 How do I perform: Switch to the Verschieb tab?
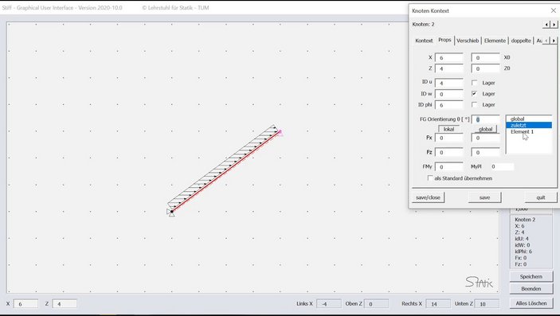tap(468, 41)
